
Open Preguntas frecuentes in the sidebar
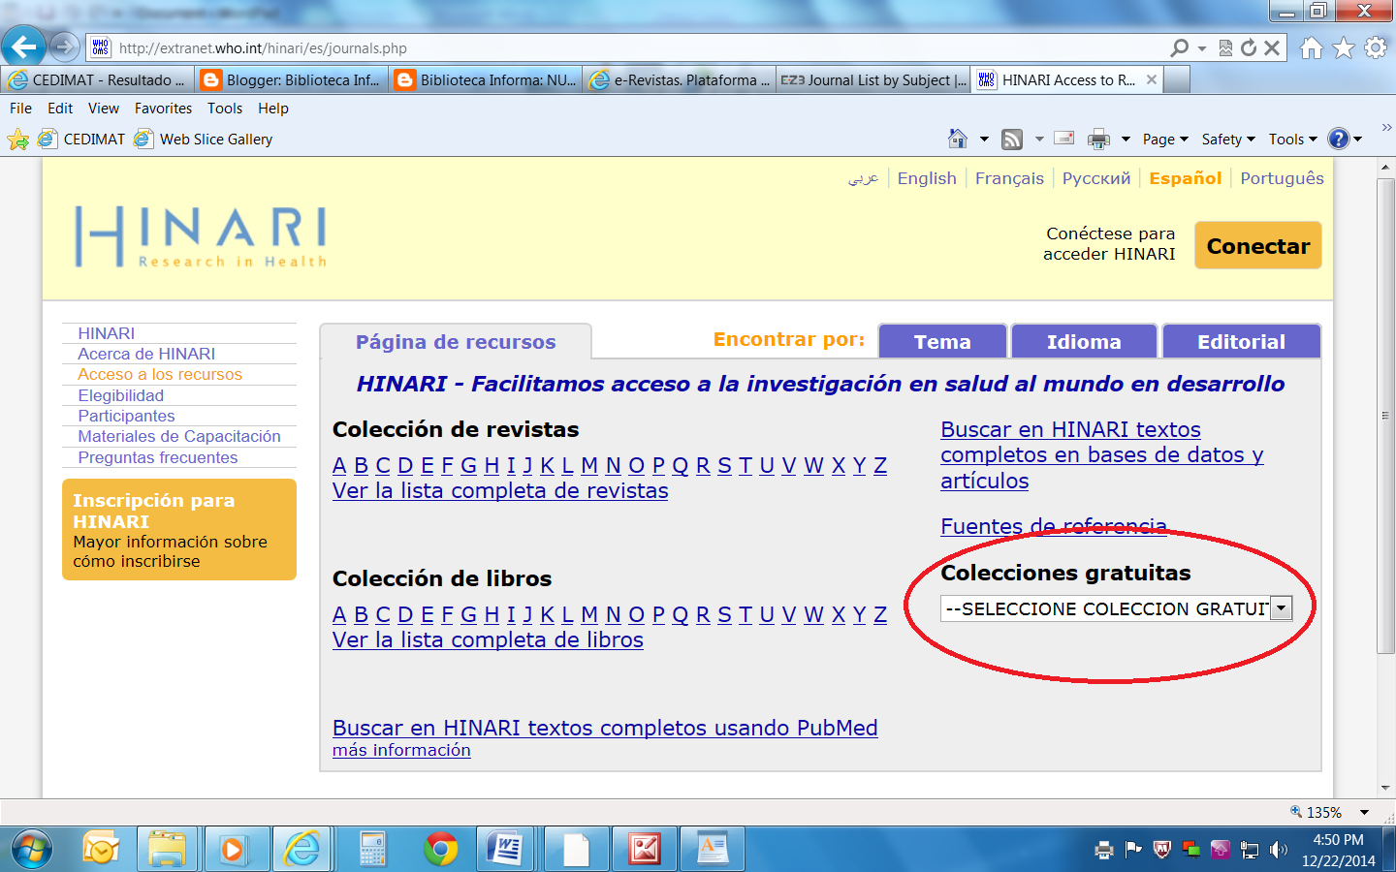coord(158,458)
